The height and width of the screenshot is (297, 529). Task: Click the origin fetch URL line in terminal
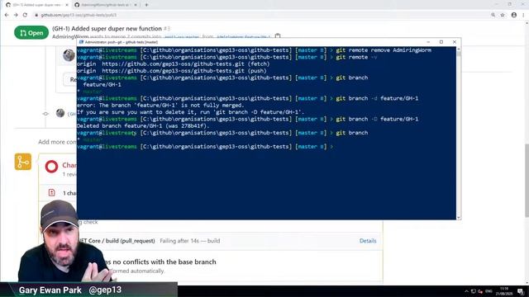(174, 64)
